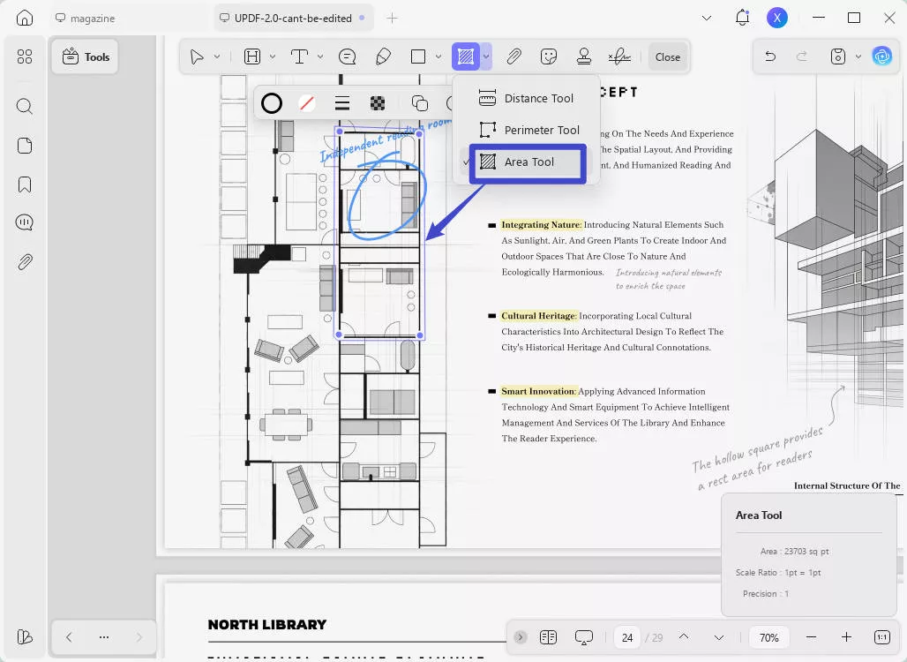Select the Signature tool
The width and height of the screenshot is (907, 662).
point(619,56)
